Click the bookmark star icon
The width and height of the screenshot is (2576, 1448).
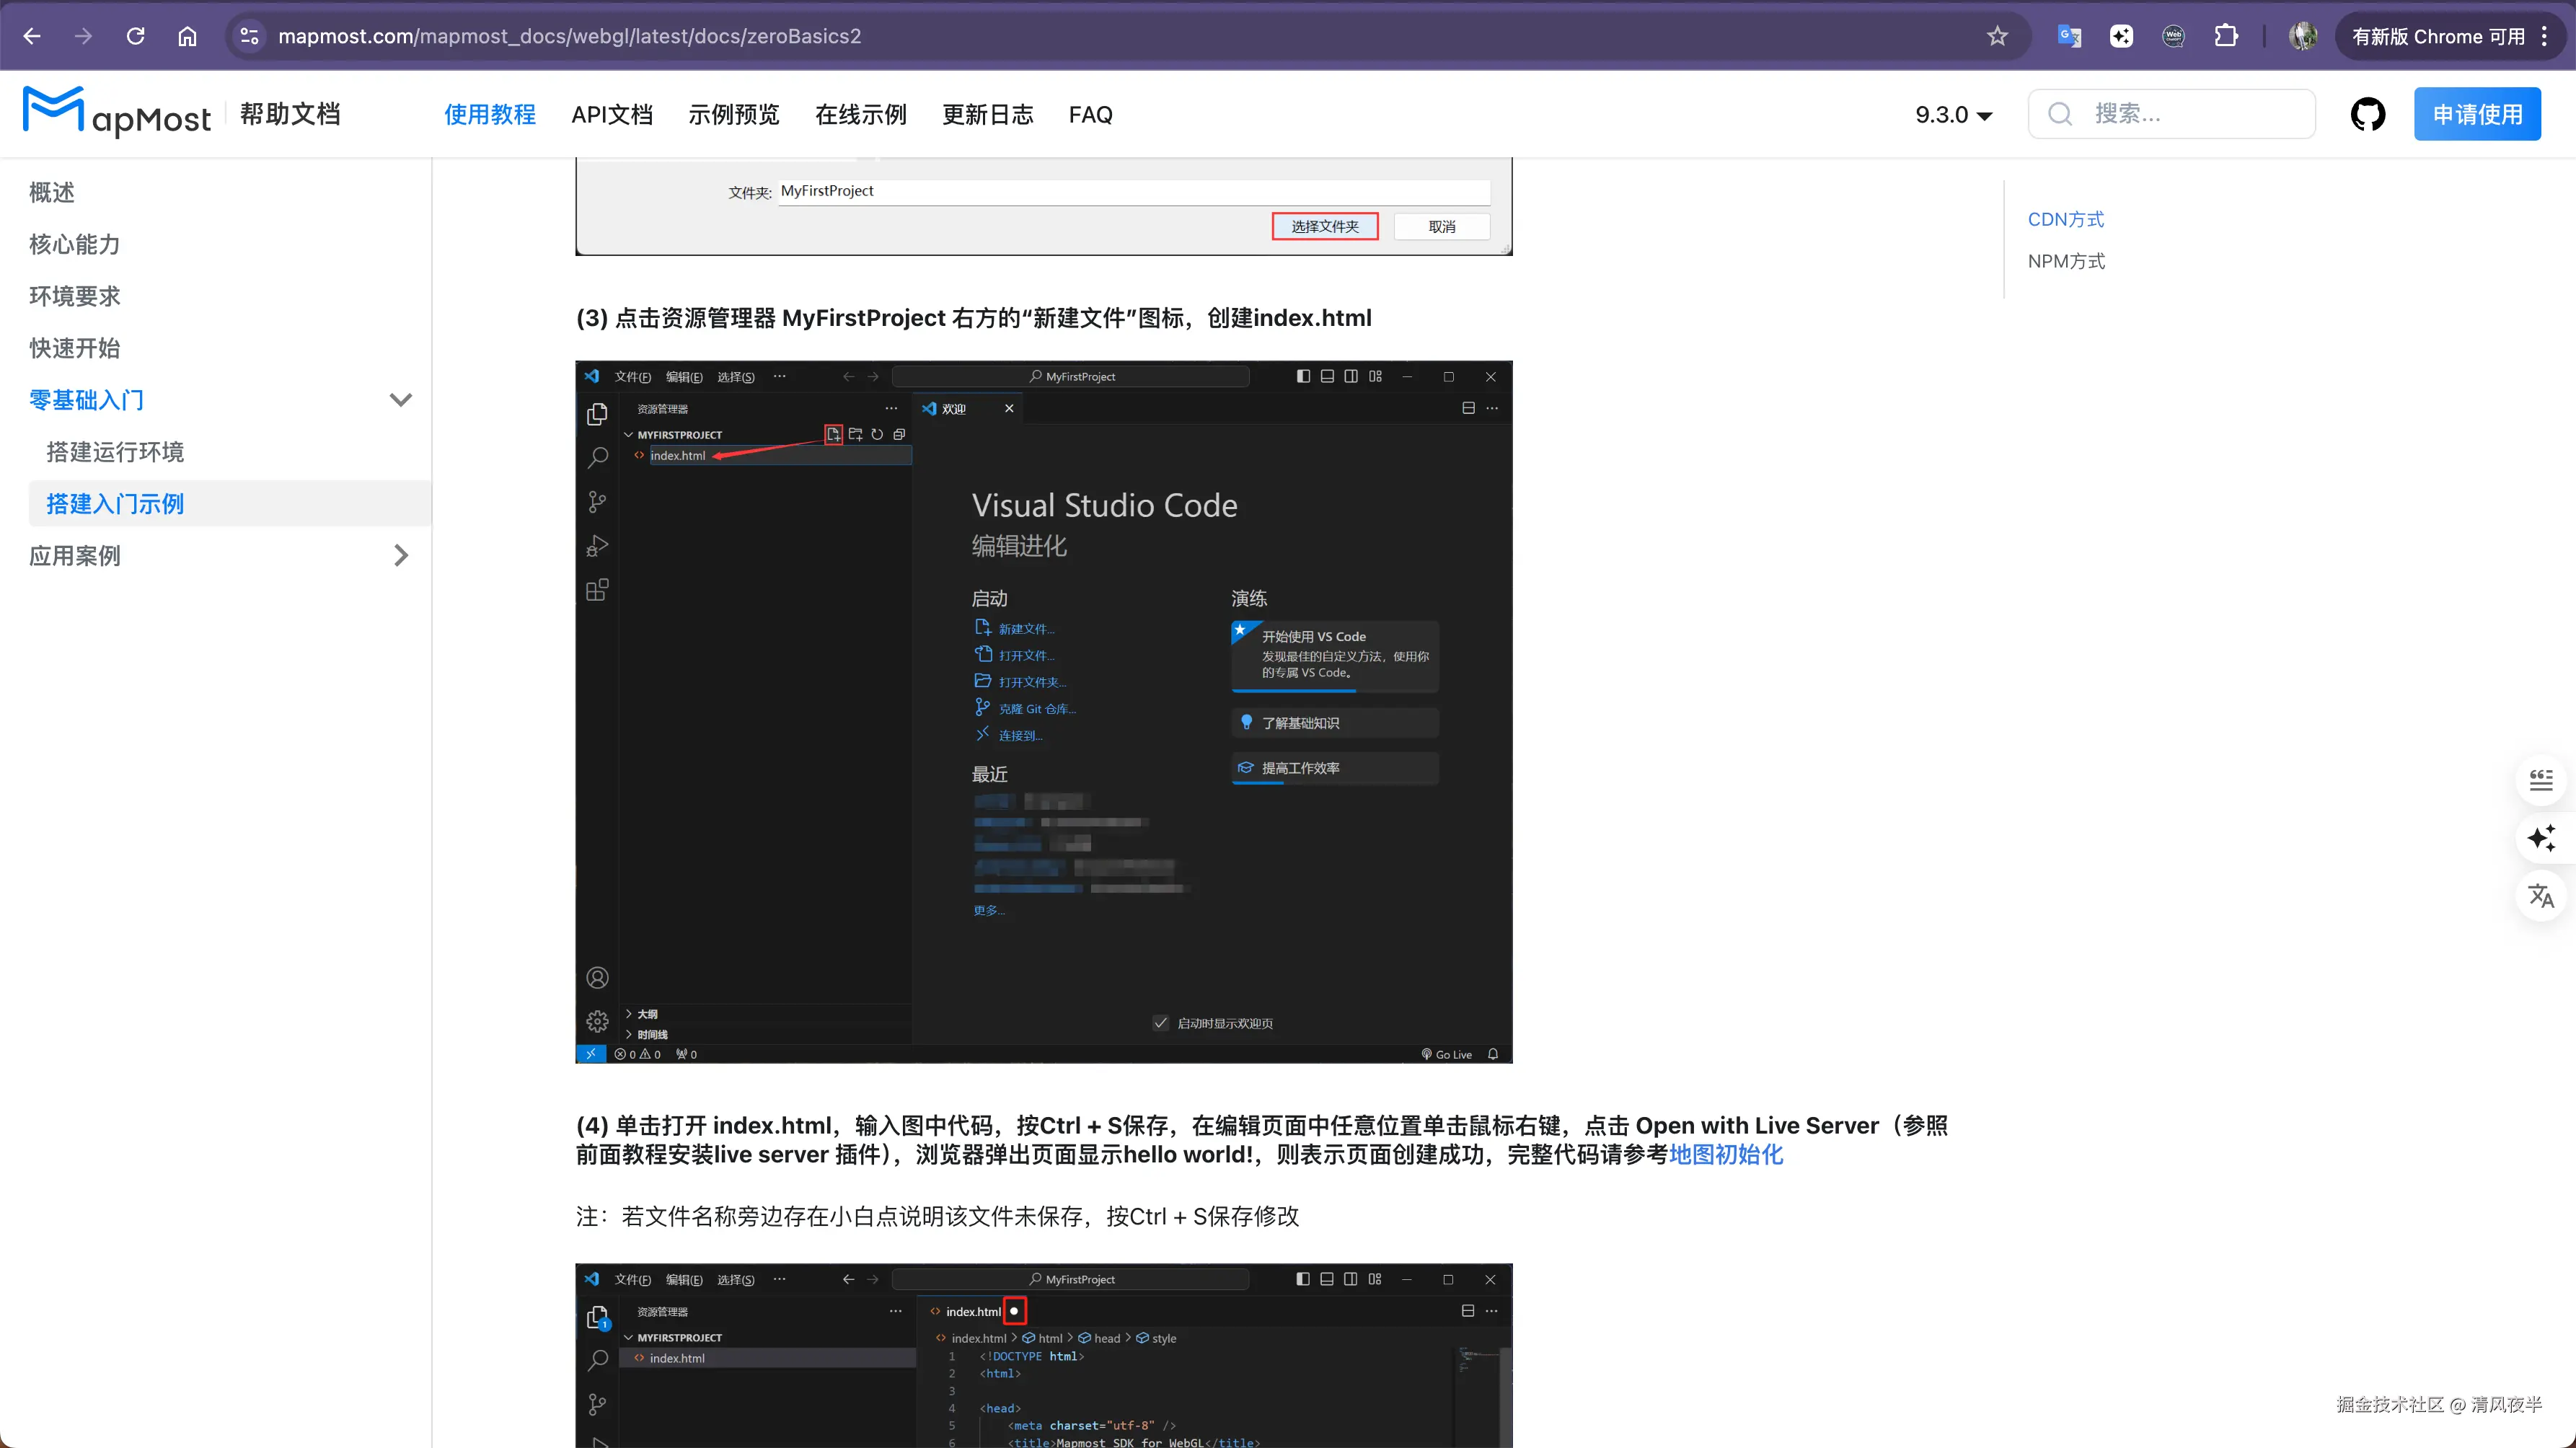tap(1997, 36)
